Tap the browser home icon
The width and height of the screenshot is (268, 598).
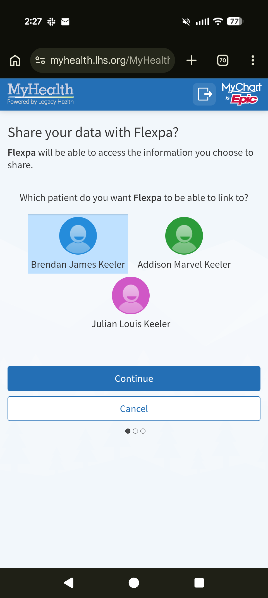15,60
